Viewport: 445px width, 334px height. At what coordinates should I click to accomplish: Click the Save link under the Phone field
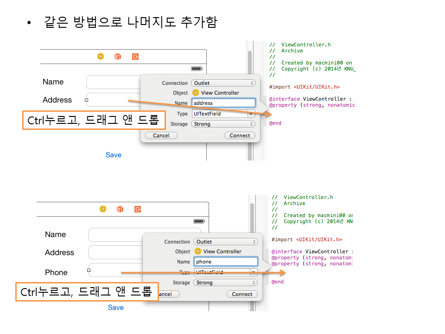115,308
